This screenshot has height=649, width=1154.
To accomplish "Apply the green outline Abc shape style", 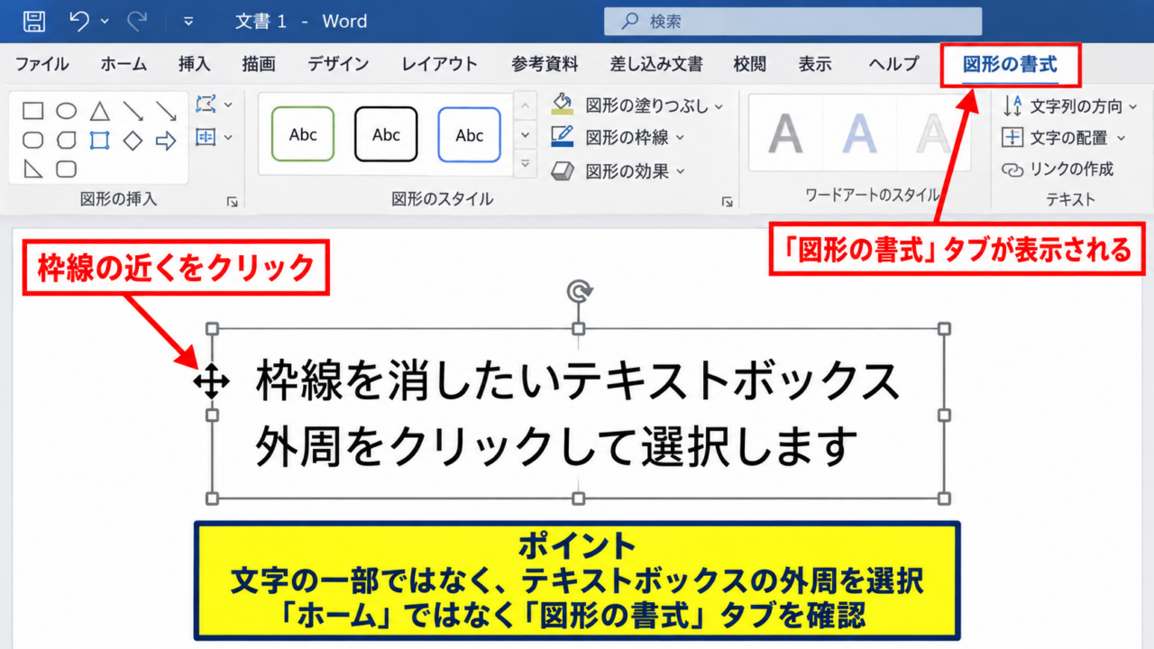I will click(303, 134).
